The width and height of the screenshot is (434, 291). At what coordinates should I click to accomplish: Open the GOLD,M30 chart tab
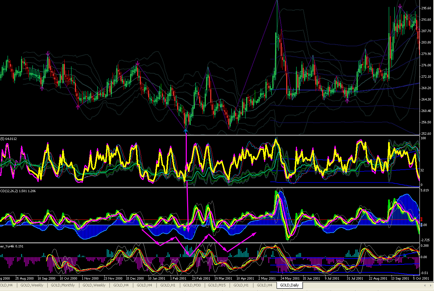[193, 285]
